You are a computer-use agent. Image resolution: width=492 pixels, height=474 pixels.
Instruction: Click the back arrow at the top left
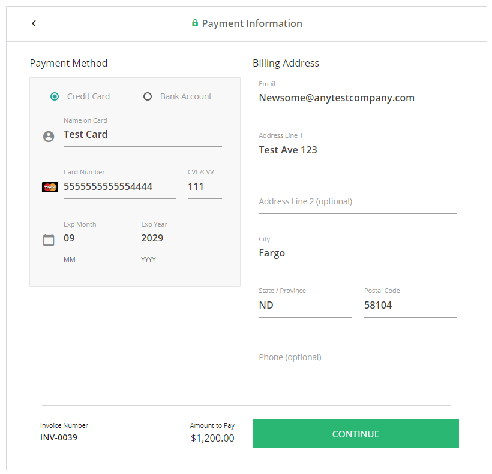[x=34, y=23]
